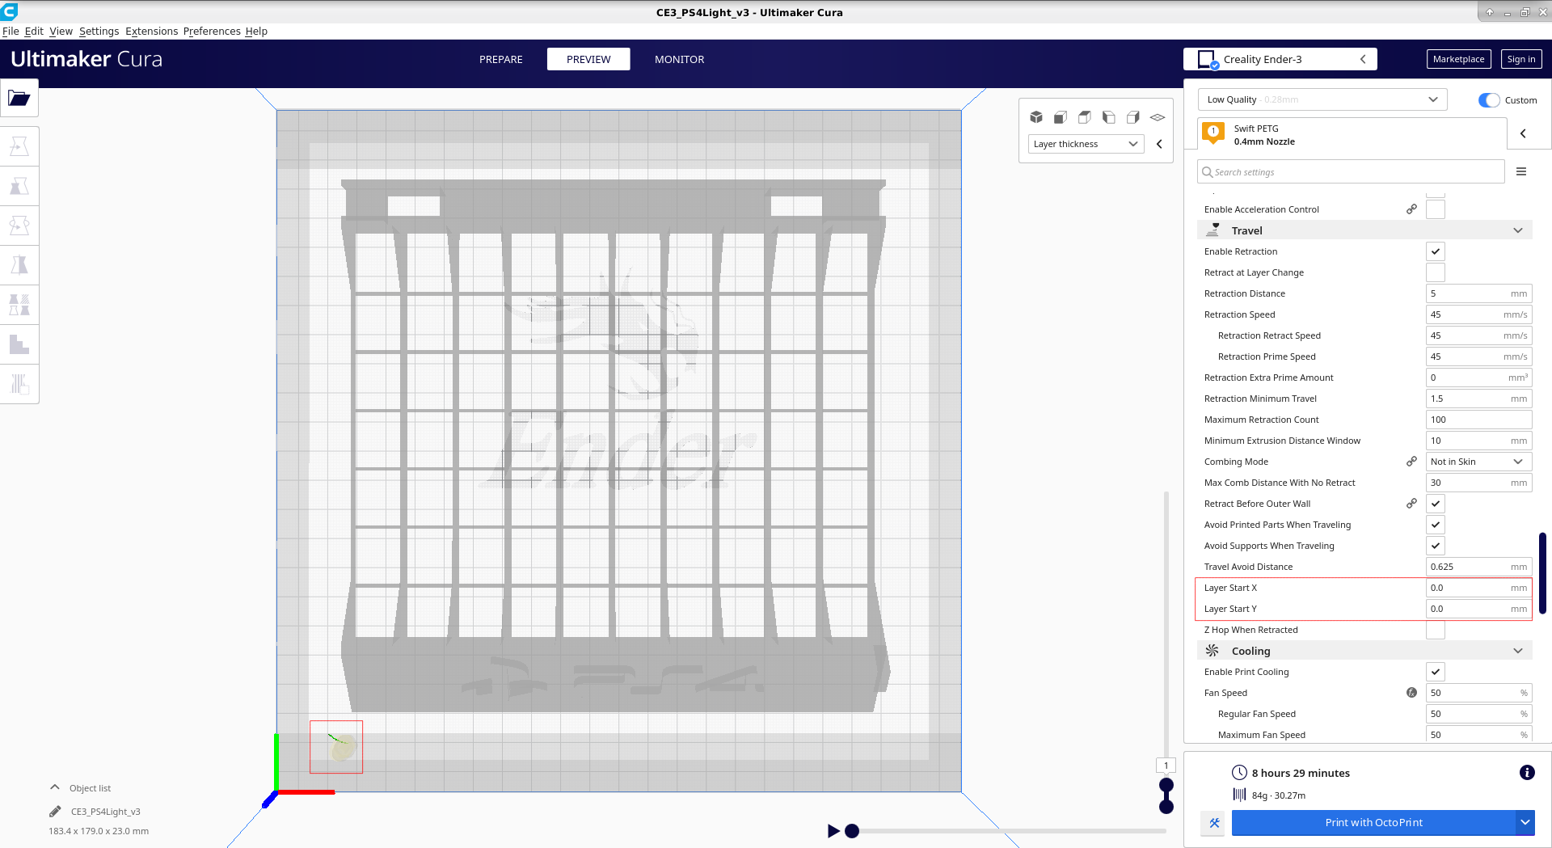1552x848 pixels.
Task: Open the Edit menu
Action: 34,31
